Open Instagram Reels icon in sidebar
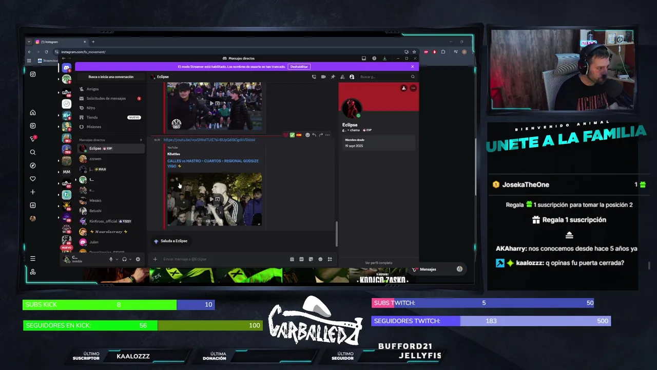This screenshot has height=370, width=657. click(x=33, y=125)
